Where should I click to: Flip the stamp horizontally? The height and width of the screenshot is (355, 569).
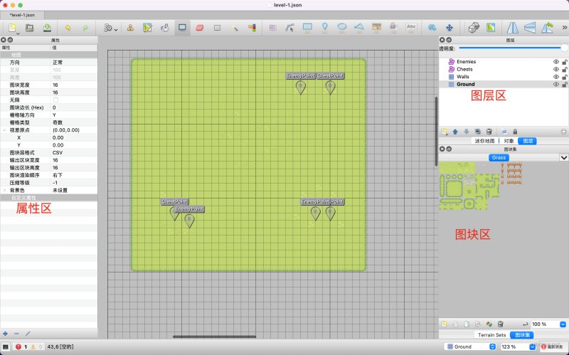[x=512, y=28]
